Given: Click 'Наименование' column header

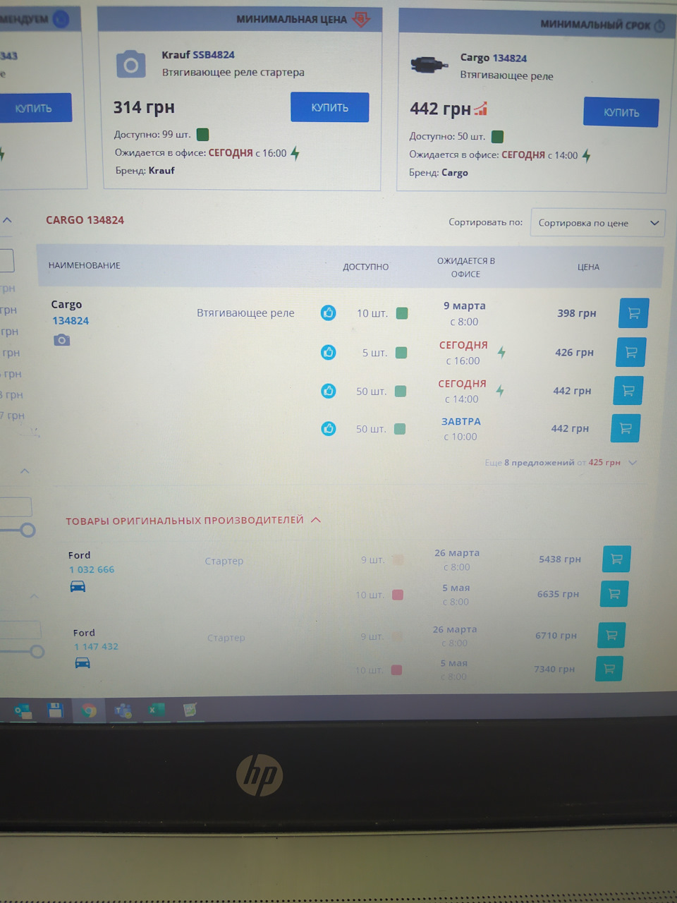Looking at the screenshot, I should [x=84, y=265].
